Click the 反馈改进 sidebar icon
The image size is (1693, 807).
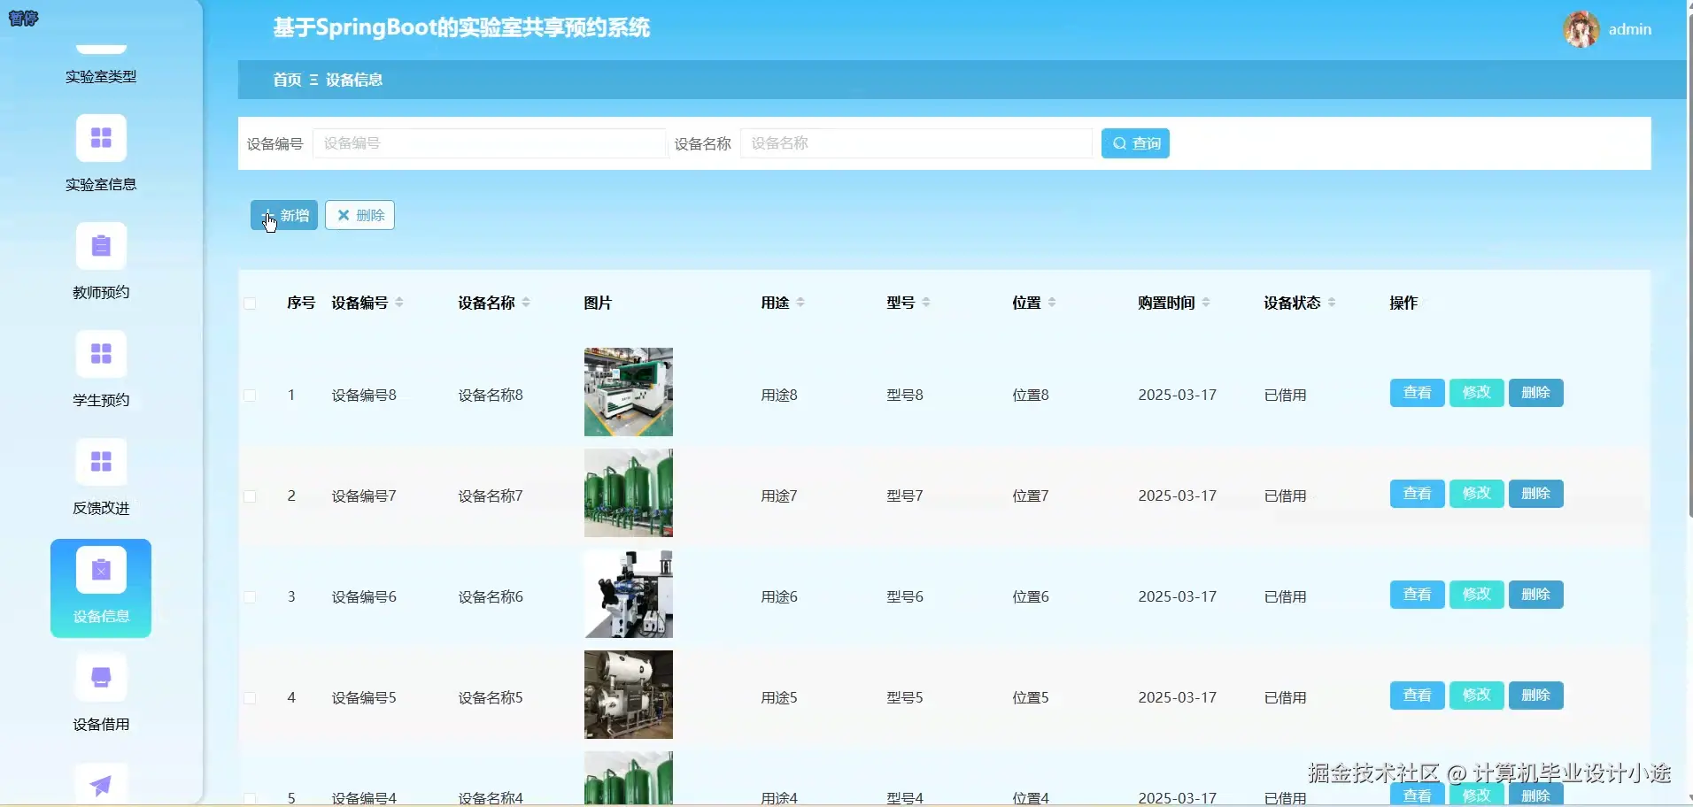pos(100,462)
